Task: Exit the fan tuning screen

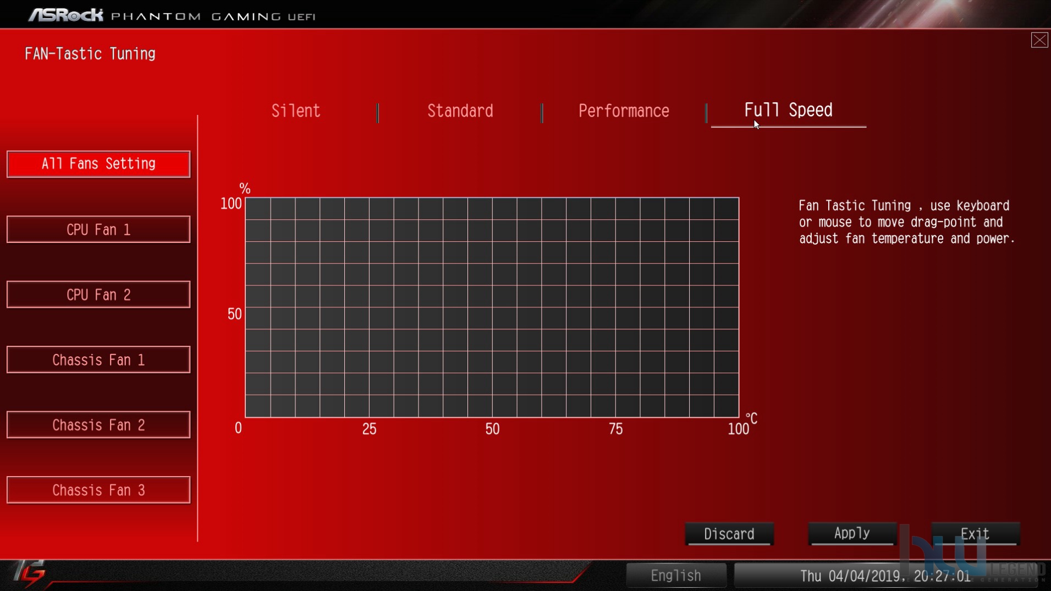Action: point(975,534)
